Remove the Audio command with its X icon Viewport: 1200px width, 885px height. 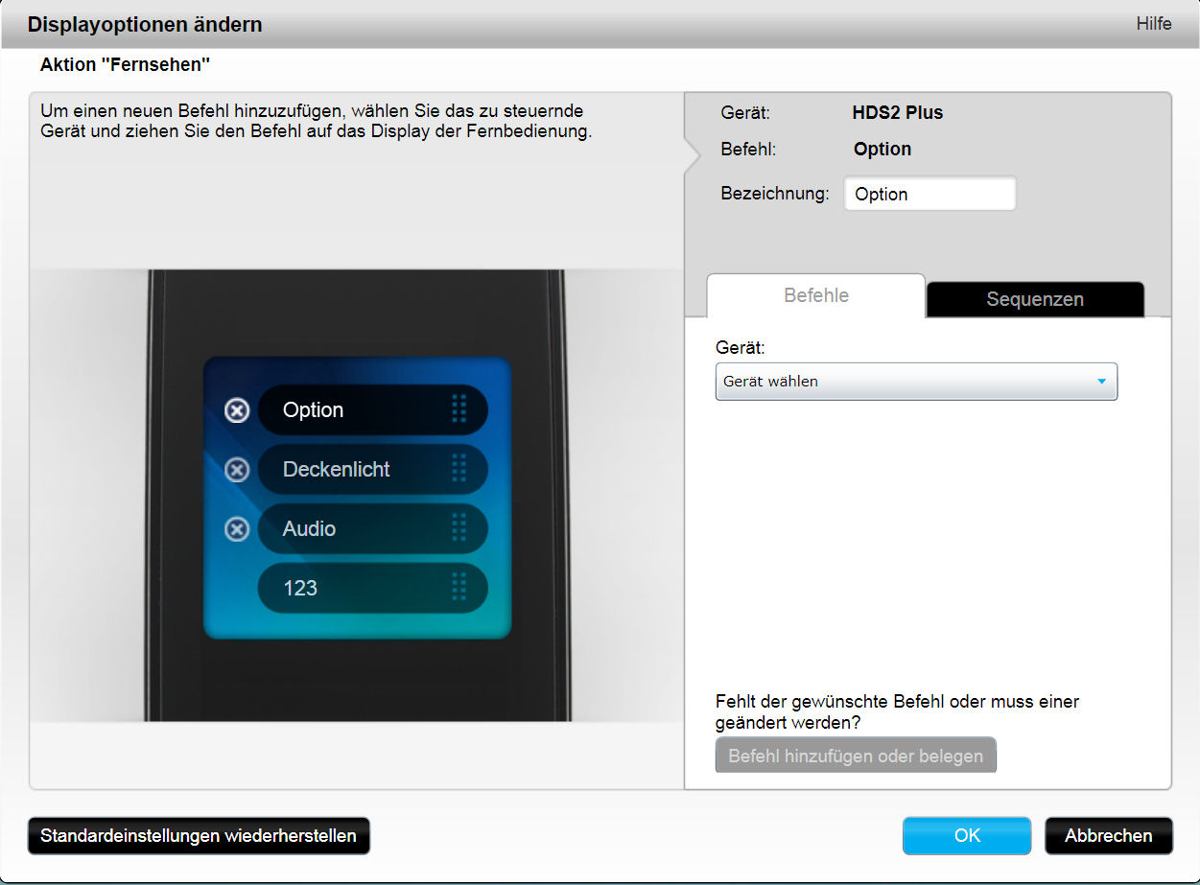(x=237, y=529)
